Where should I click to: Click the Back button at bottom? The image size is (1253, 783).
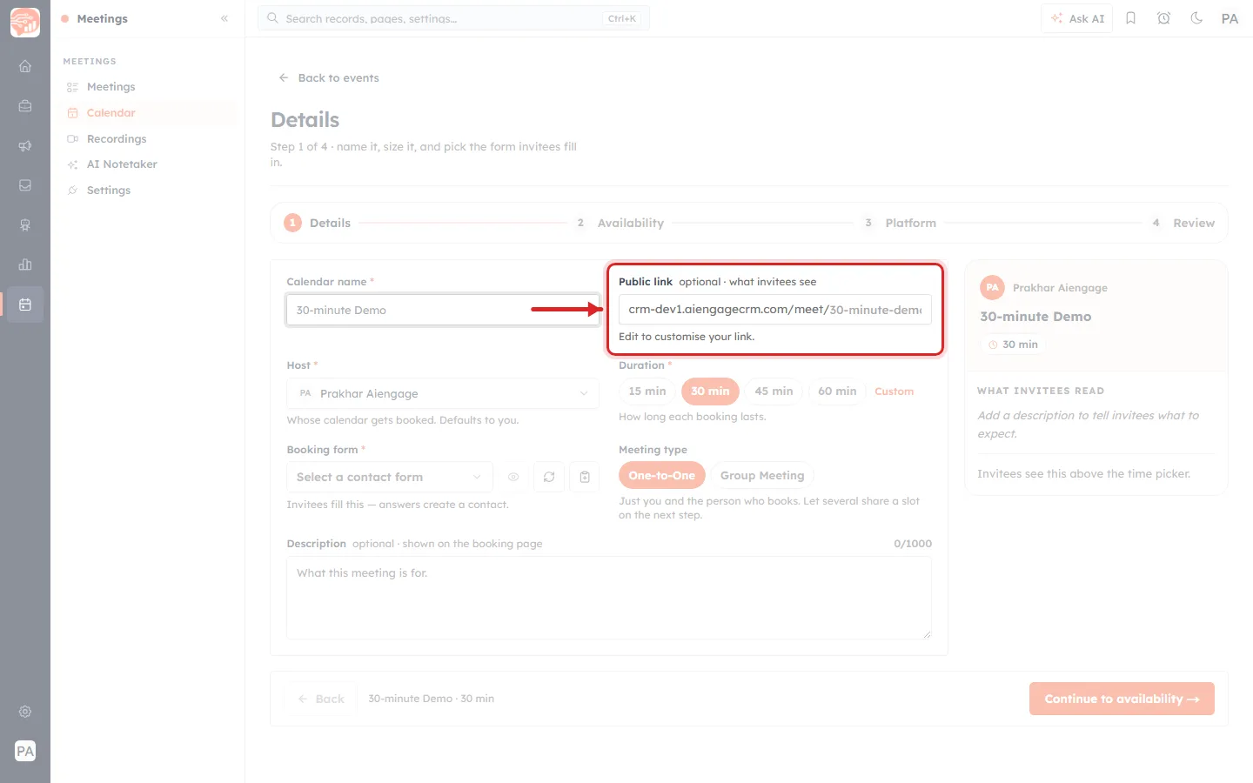321,699
